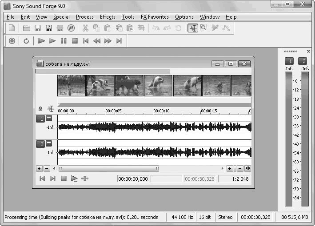
Task: Click channel 1 number button
Action: [x=40, y=119]
